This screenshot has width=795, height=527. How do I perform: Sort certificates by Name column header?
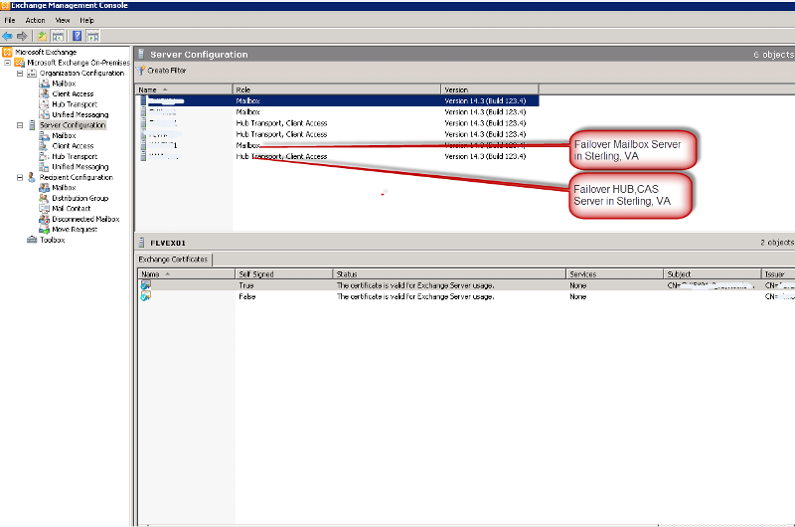[186, 273]
